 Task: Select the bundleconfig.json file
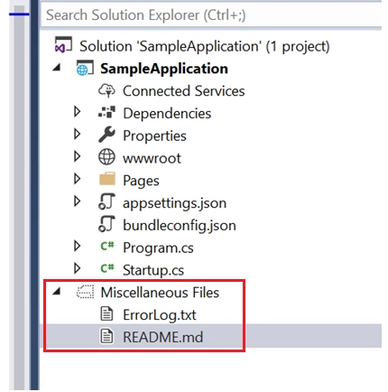point(180,226)
